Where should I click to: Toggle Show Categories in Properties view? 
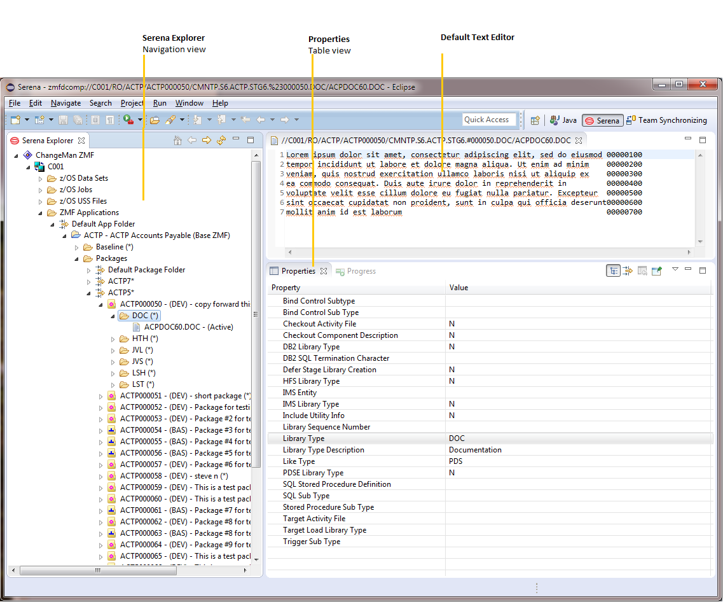pyautogui.click(x=613, y=271)
